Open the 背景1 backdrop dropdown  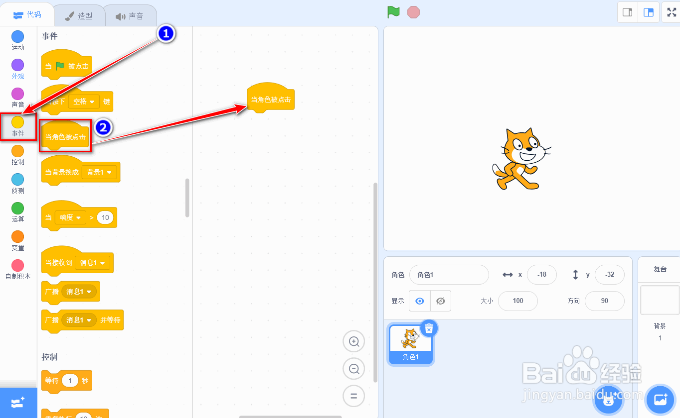coord(100,172)
